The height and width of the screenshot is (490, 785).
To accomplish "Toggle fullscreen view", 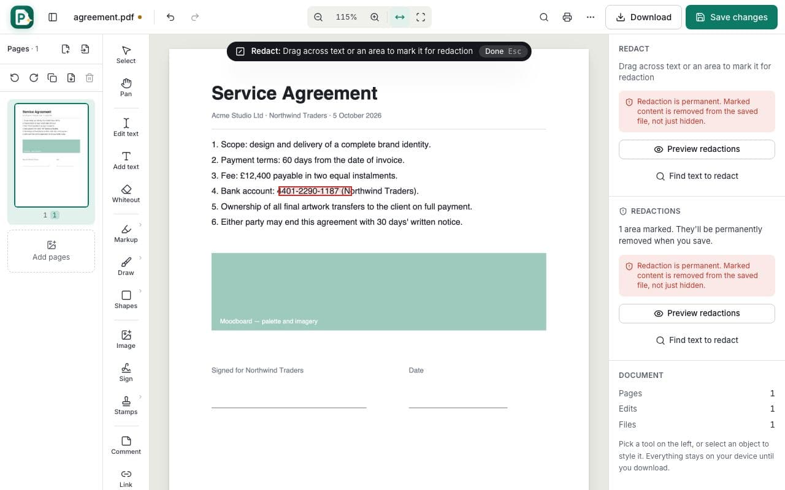I will coord(421,17).
